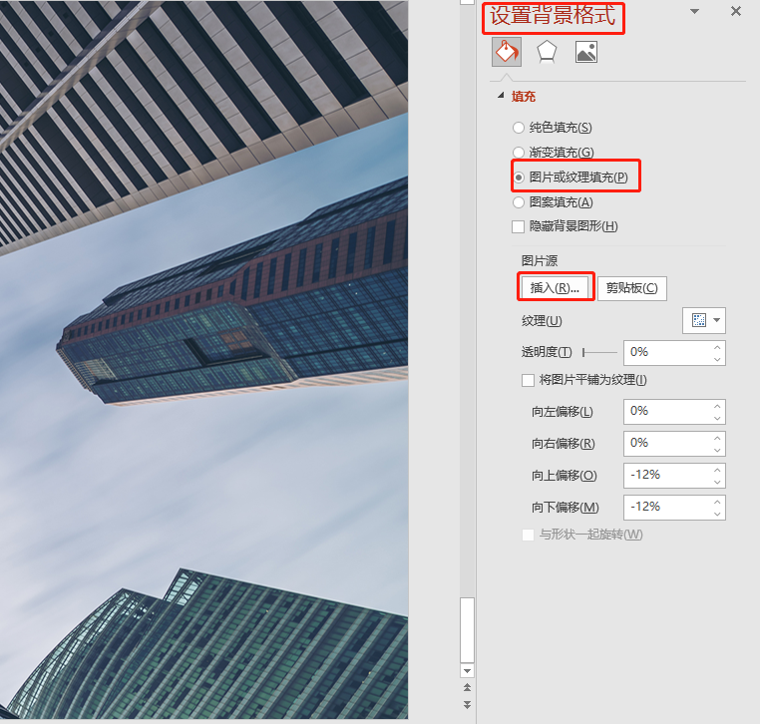Screen dimensions: 760x724
Task: Select 图片或纹理填充(P) radio option
Action: point(519,178)
